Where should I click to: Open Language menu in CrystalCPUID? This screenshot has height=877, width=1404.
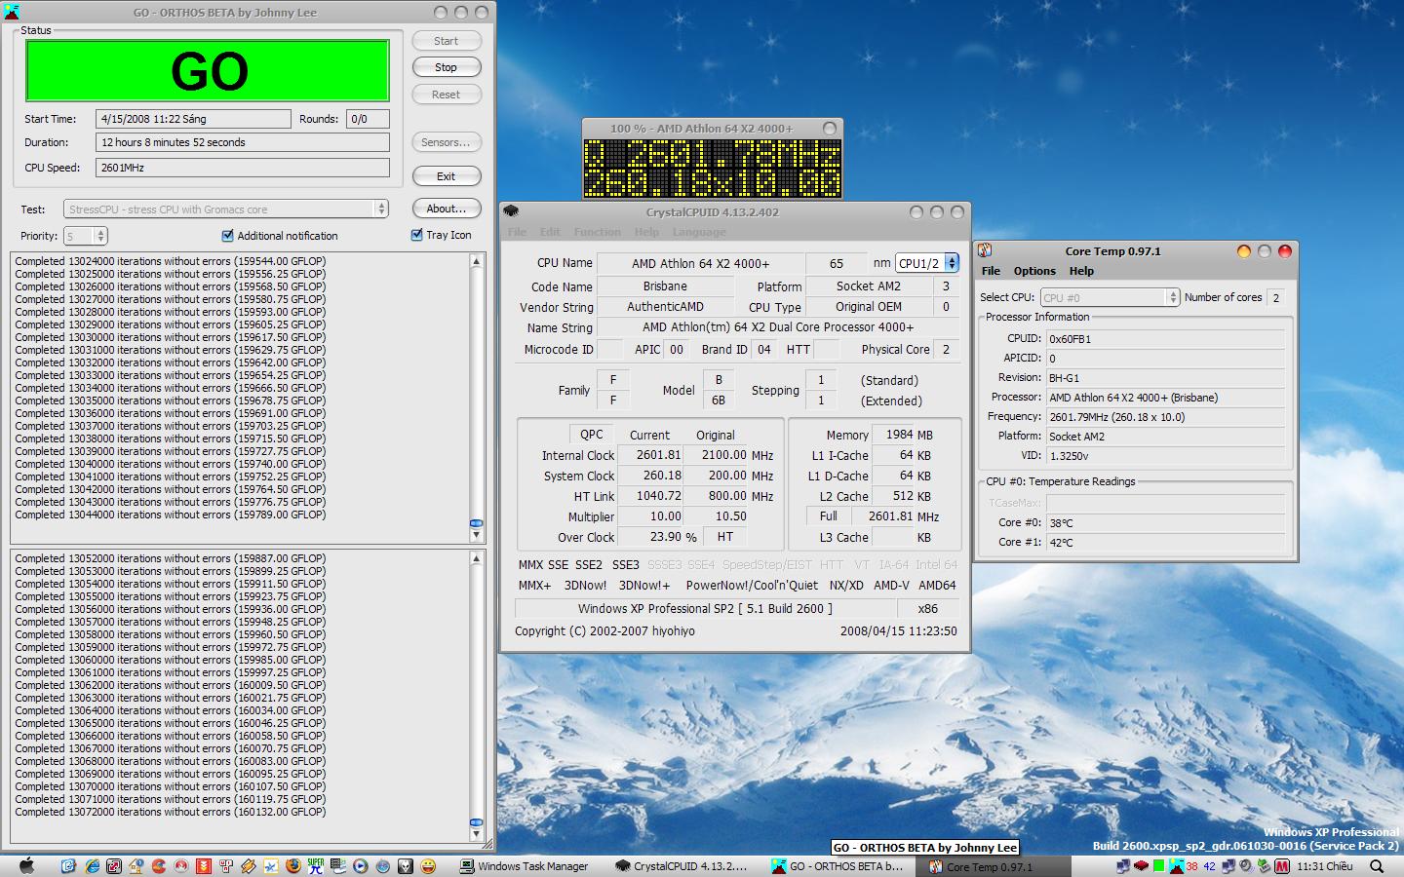[x=699, y=232]
